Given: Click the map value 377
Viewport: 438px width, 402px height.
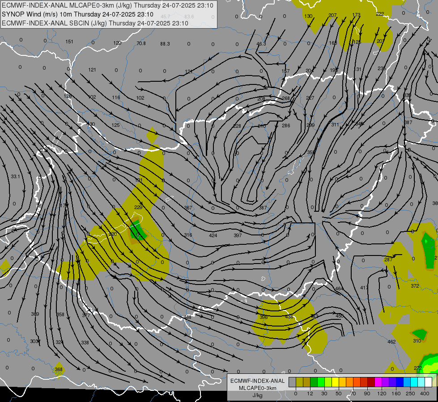Looking at the screenshot, I should click(86, 315).
